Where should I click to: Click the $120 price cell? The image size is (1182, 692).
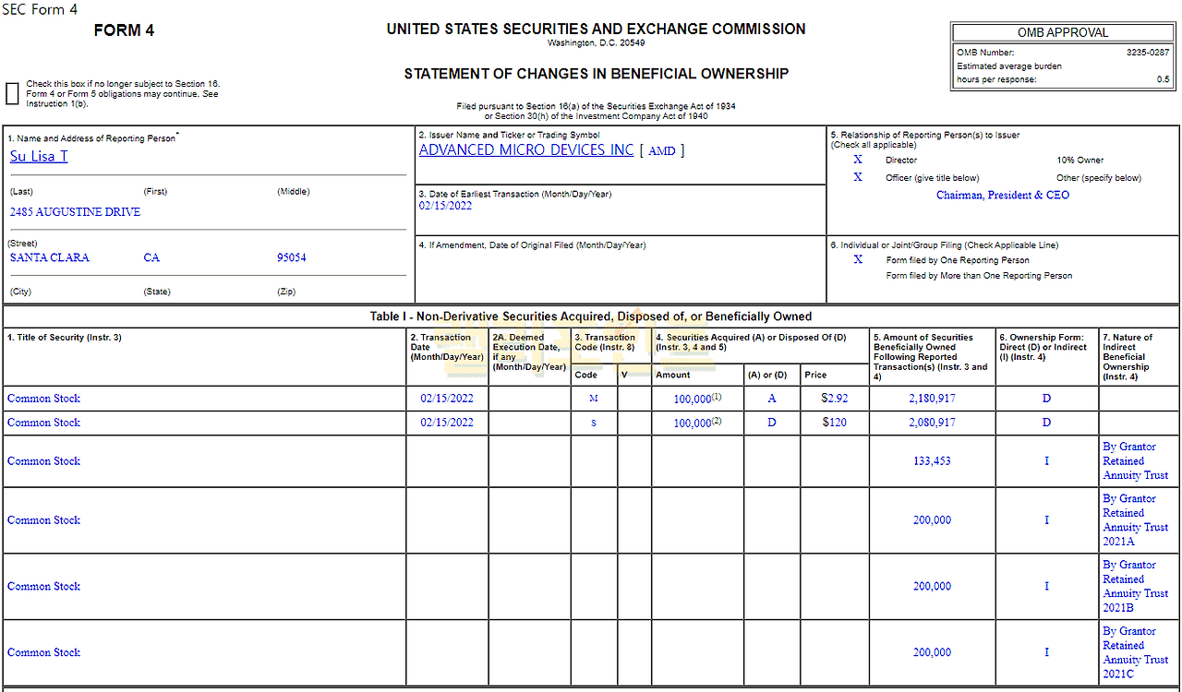pyautogui.click(x=834, y=423)
